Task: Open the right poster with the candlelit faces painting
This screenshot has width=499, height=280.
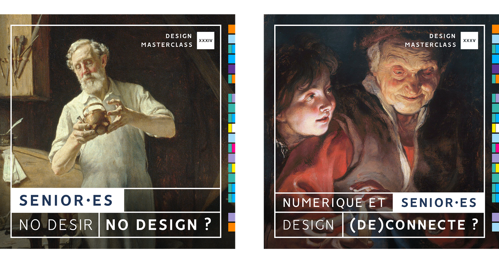Action: (381, 131)
